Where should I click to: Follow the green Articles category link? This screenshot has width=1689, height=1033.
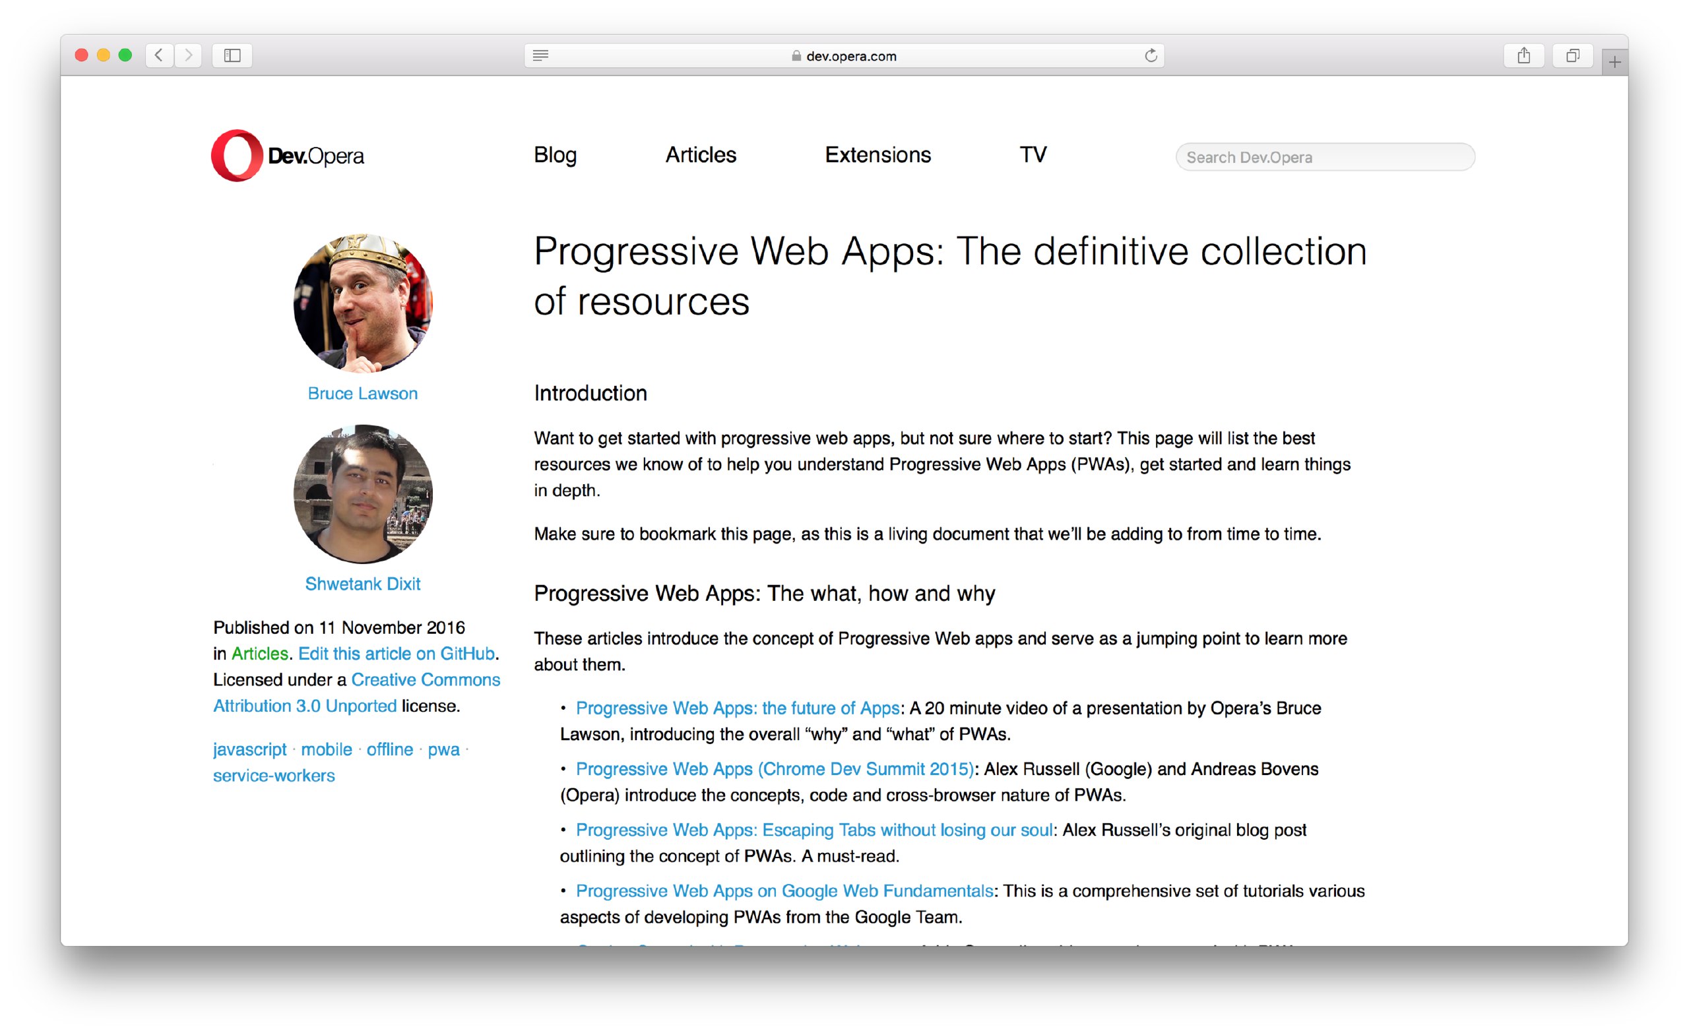coord(260,654)
